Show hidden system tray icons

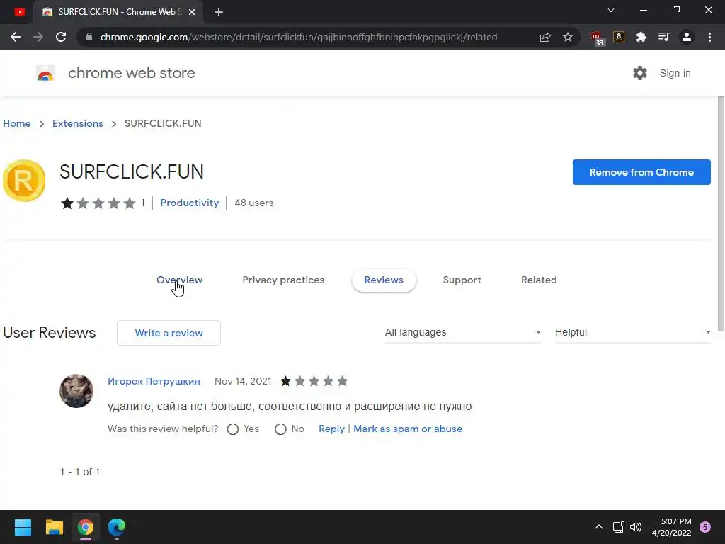(x=599, y=527)
